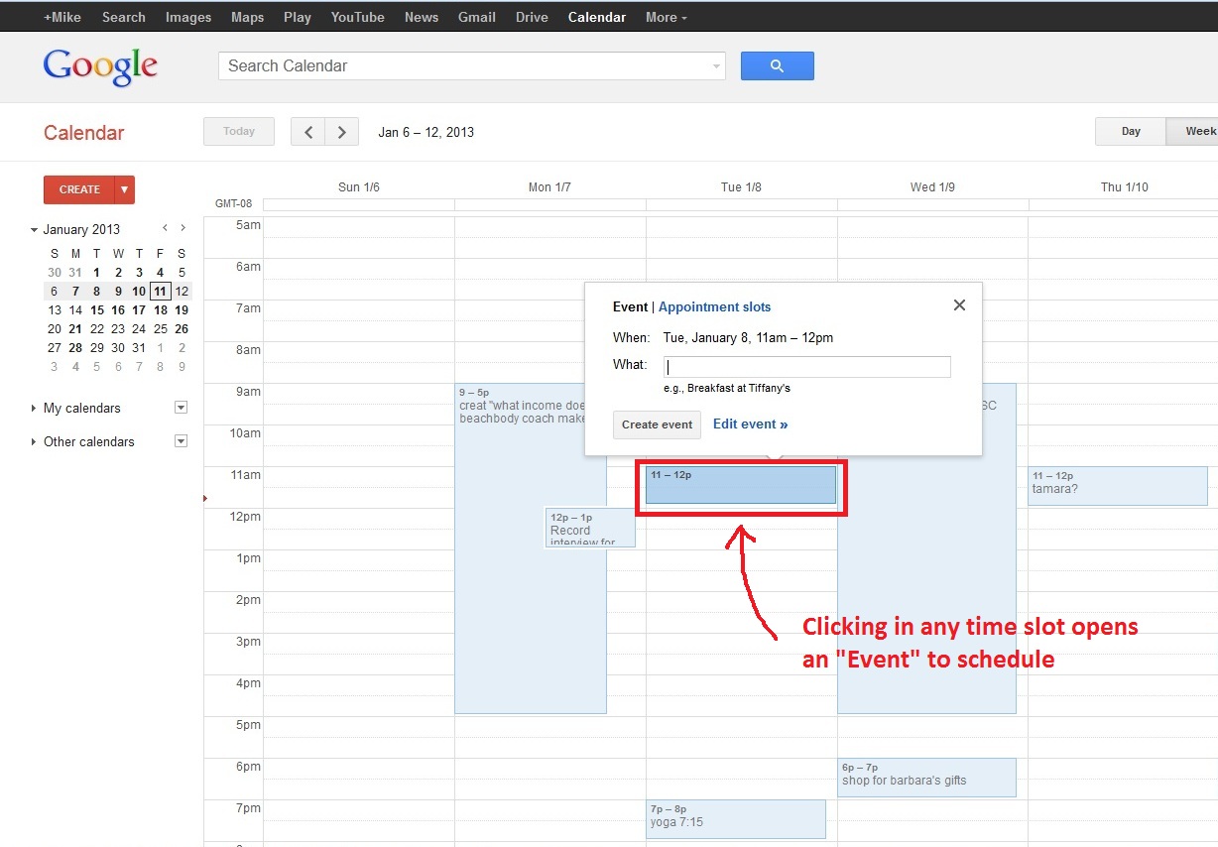Go to the previous week with the left arrow
Image resolution: width=1218 pixels, height=847 pixels.
coord(308,131)
